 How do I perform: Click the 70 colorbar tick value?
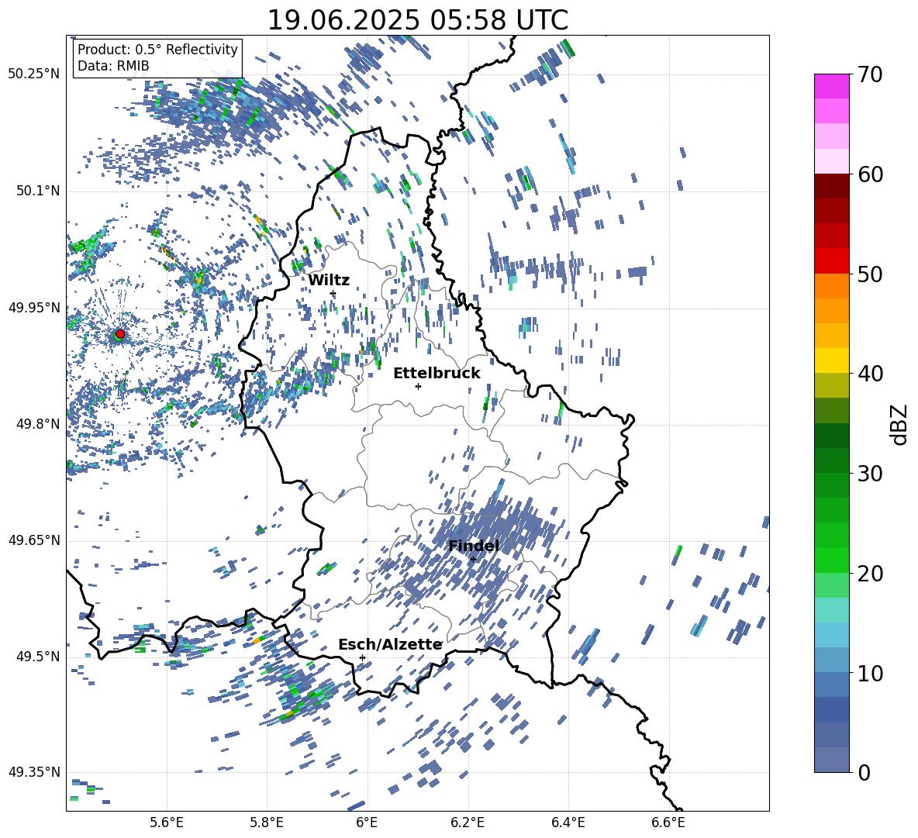click(x=870, y=74)
